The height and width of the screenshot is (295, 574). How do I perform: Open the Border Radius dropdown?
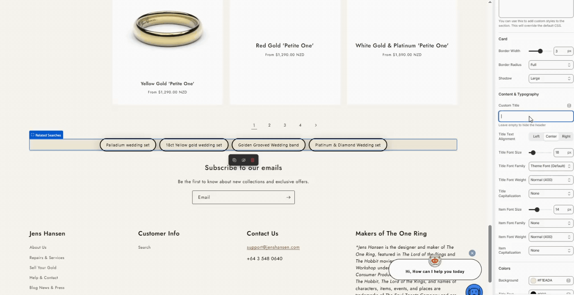[x=551, y=65]
